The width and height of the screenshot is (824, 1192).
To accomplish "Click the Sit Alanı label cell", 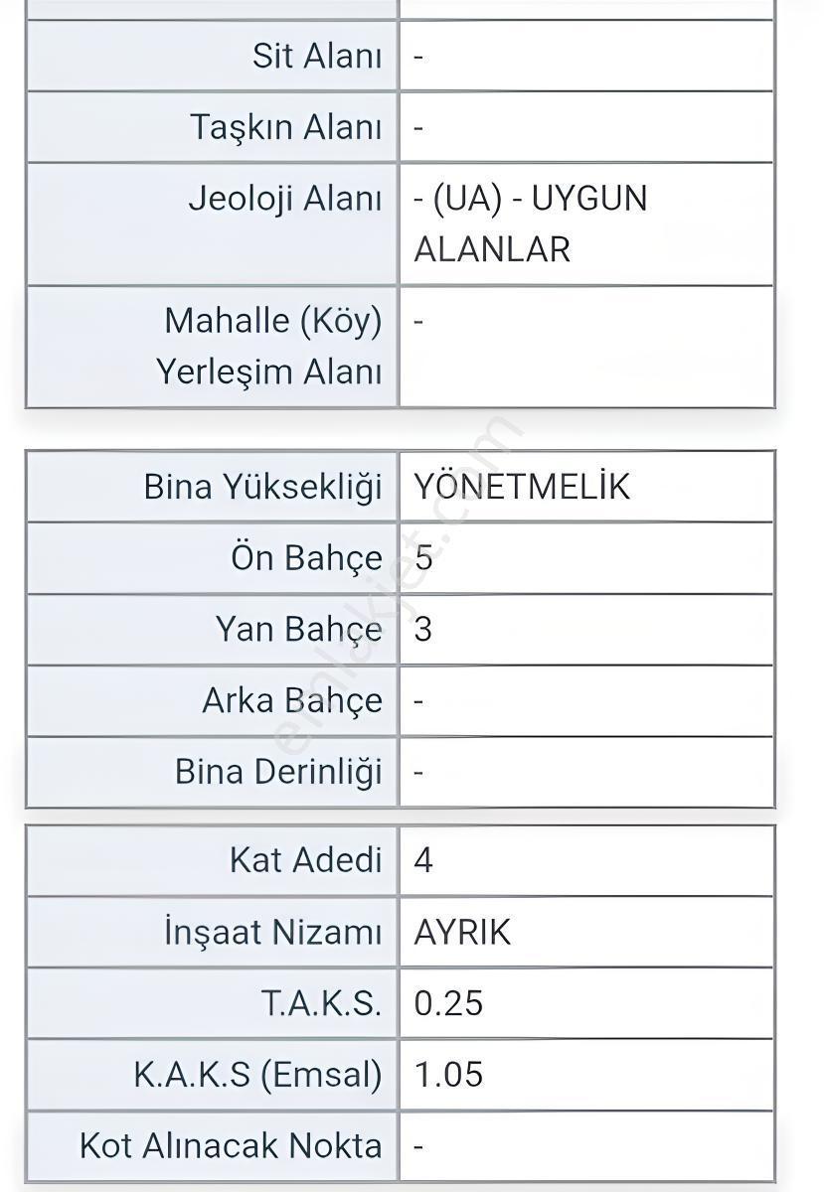I will click(213, 56).
